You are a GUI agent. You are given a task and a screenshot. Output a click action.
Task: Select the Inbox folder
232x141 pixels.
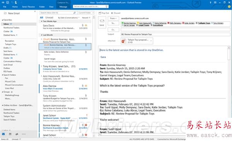tap(19, 24)
